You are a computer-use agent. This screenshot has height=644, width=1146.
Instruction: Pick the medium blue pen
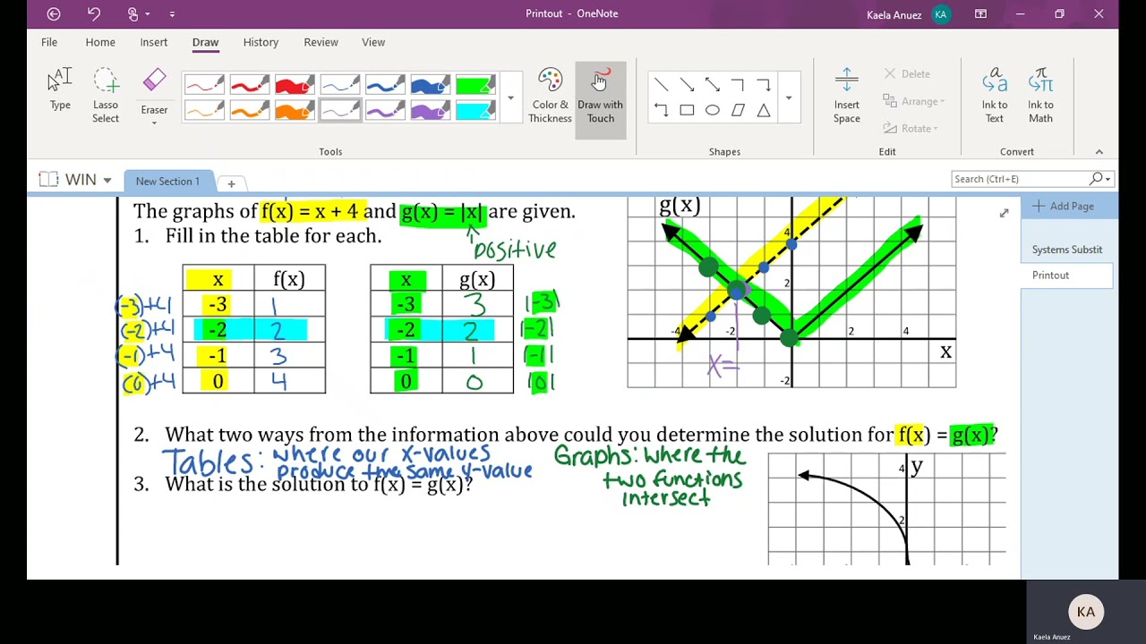coord(385,85)
